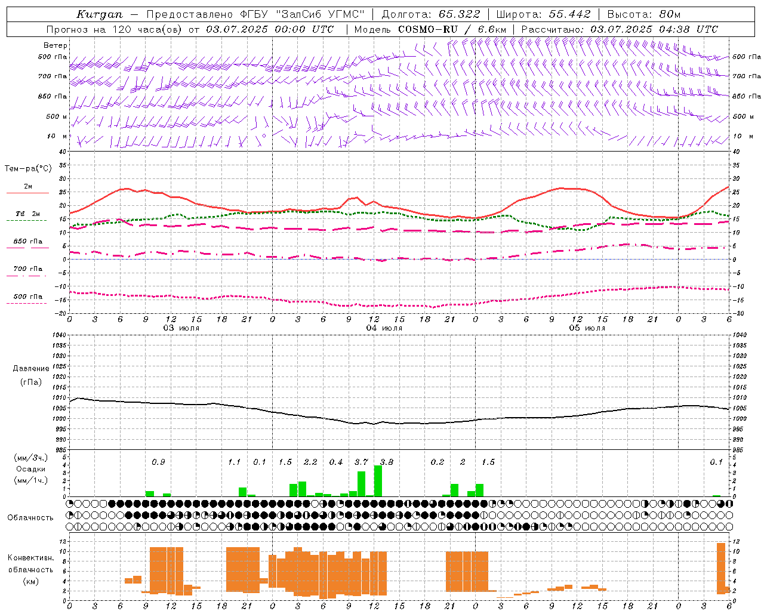Click the model name COSMO-RU / 6.6км
The height and width of the screenshot is (611, 764).
[452, 29]
